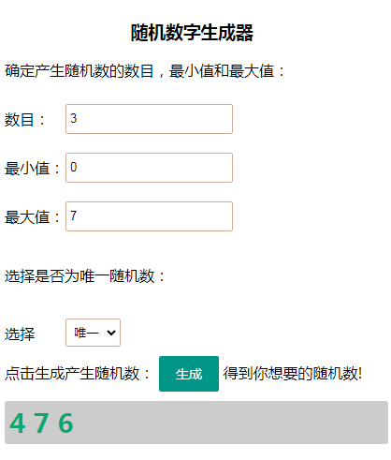The image size is (391, 460).
Task: Click the text 选择是否为唯一随机数：
Action: coord(85,276)
